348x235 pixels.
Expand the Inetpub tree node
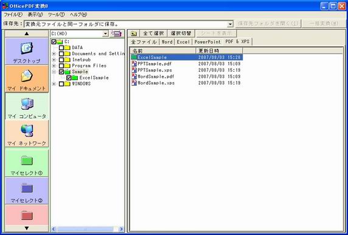54,60
